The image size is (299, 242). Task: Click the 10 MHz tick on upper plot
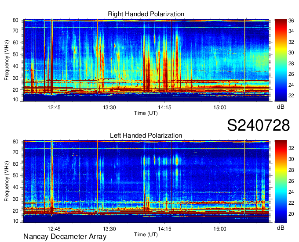click(x=15, y=100)
